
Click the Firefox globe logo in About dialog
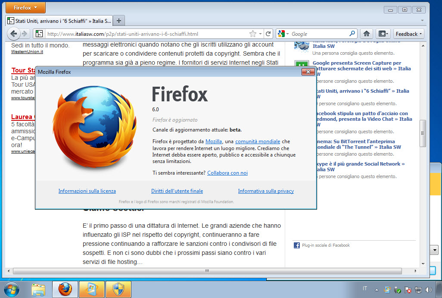click(94, 127)
